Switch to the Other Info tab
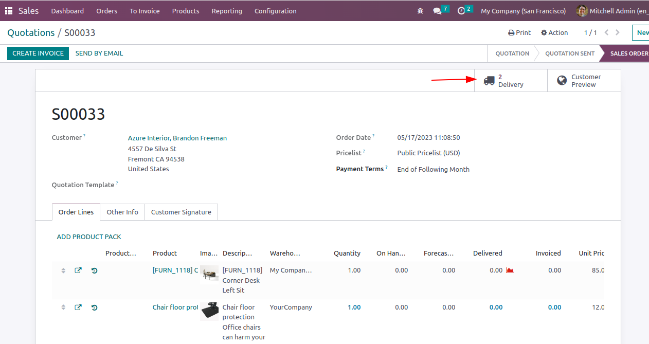 point(122,212)
